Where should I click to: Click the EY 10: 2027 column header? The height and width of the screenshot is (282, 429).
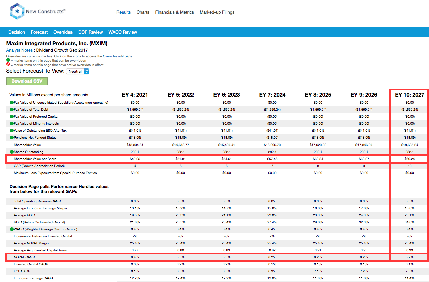(x=410, y=95)
